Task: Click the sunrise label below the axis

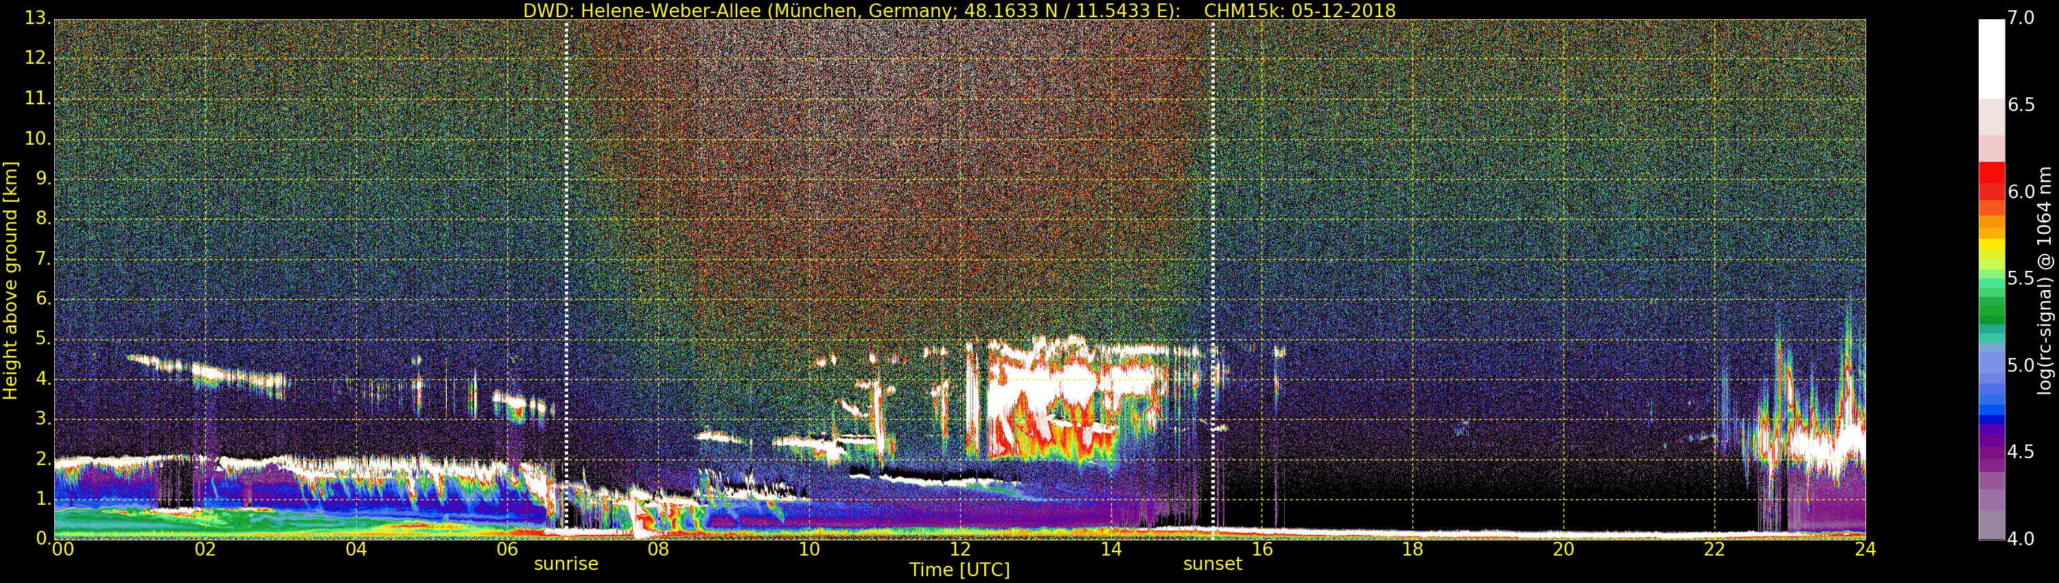Action: point(566,564)
